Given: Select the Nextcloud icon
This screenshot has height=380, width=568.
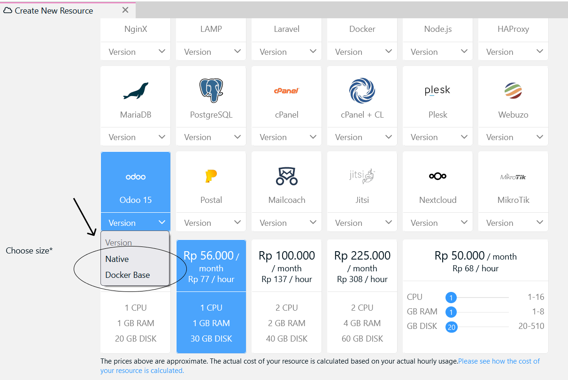Looking at the screenshot, I should pos(438,176).
